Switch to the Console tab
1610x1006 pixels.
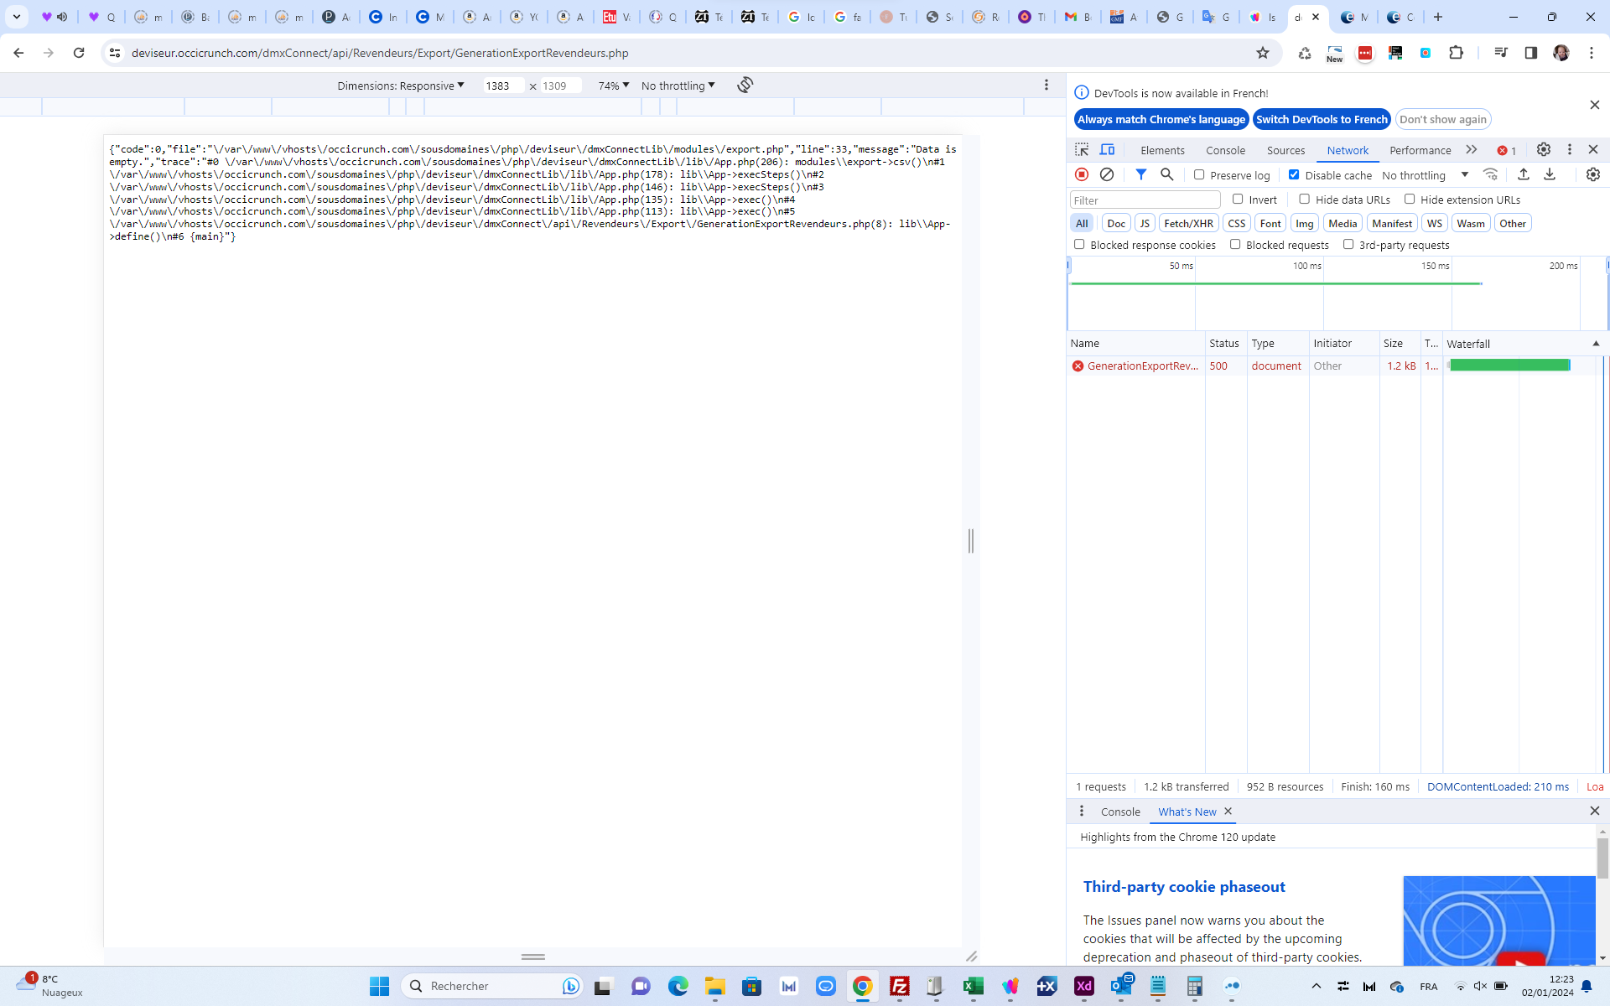click(1225, 150)
